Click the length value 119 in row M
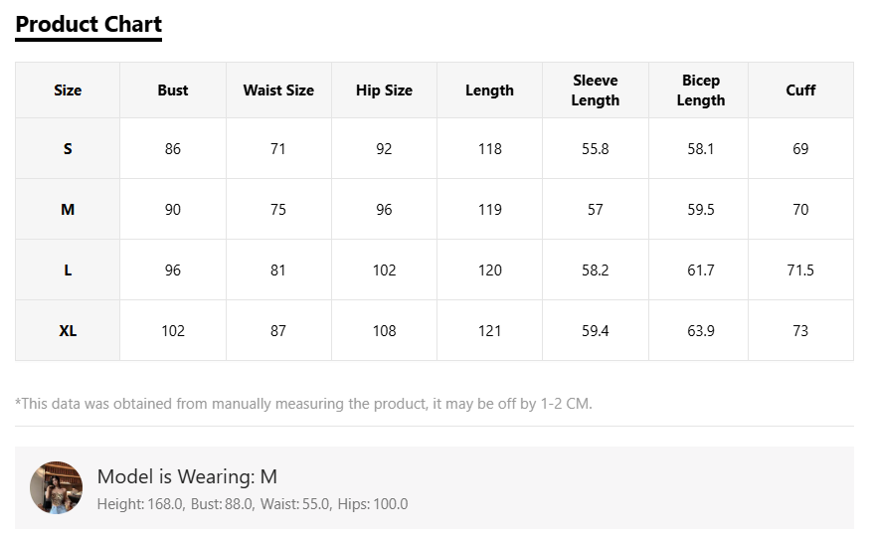873x542 pixels. 490,210
